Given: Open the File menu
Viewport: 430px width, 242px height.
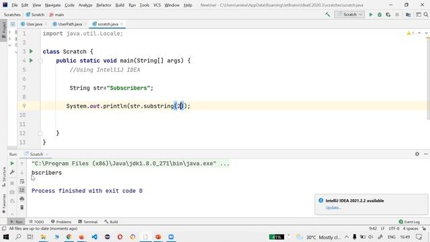Looking at the screenshot, I should click(15, 5).
